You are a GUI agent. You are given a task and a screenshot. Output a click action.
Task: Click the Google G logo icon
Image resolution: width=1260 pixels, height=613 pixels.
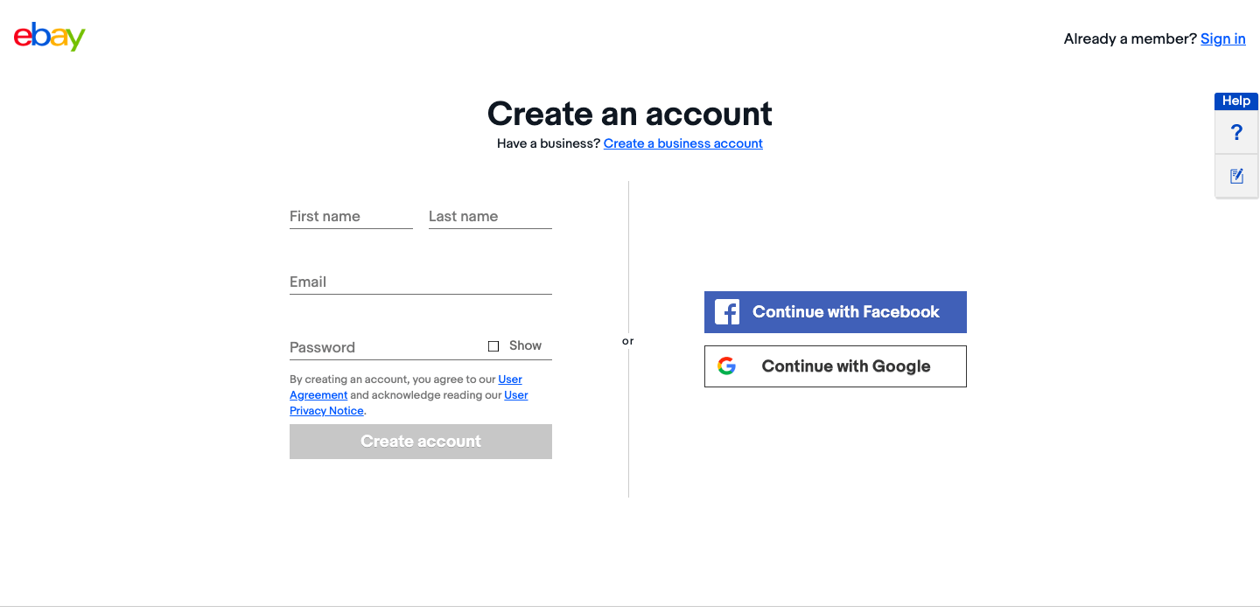coord(726,366)
